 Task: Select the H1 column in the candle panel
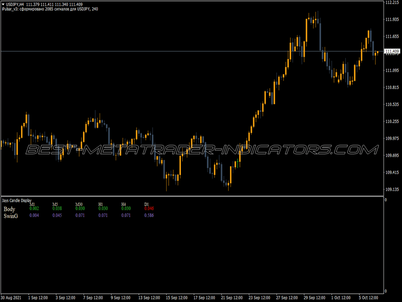coord(100,204)
